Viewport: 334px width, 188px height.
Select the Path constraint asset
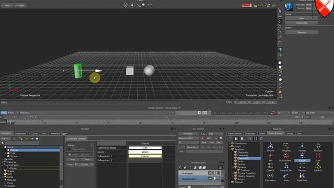pyautogui.click(x=287, y=177)
